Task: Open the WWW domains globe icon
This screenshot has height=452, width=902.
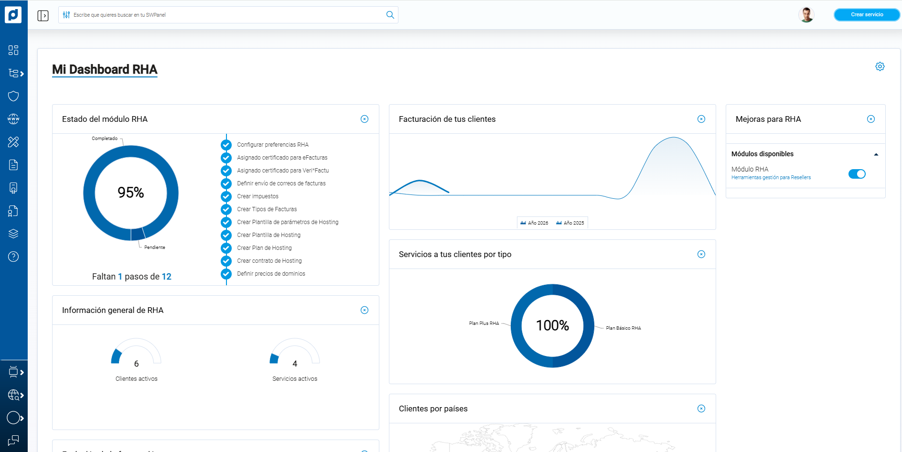Action: pyautogui.click(x=13, y=119)
